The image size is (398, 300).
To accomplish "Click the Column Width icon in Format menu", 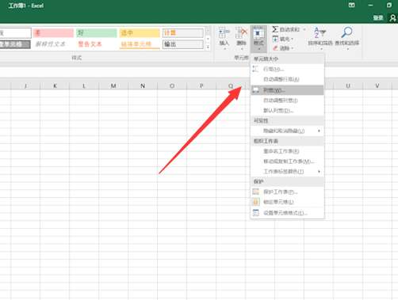I will pyautogui.click(x=255, y=90).
